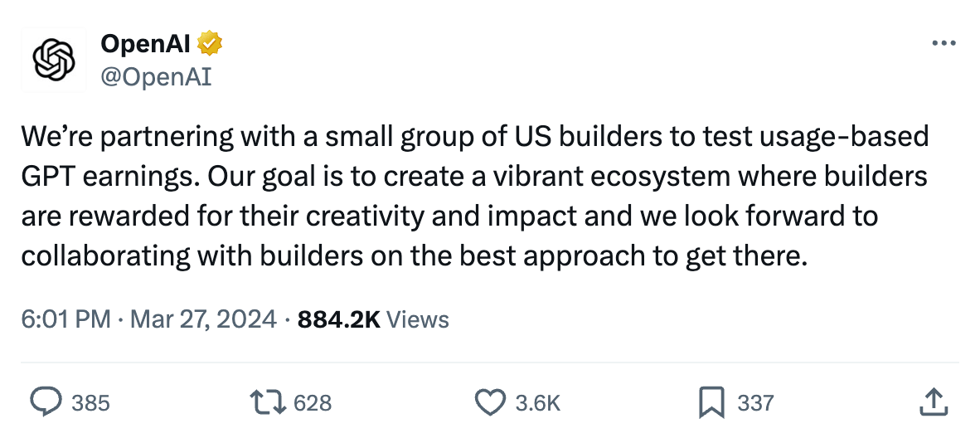Open the three-dot more options menu

coord(944,43)
